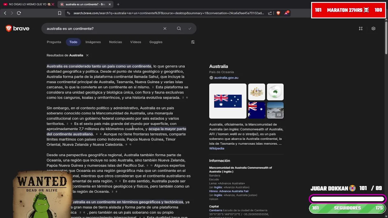Click the 'JUGAR DOKKAN' white progress bar
Image resolution: width=388 pixels, height=218 pixels.
347,199
